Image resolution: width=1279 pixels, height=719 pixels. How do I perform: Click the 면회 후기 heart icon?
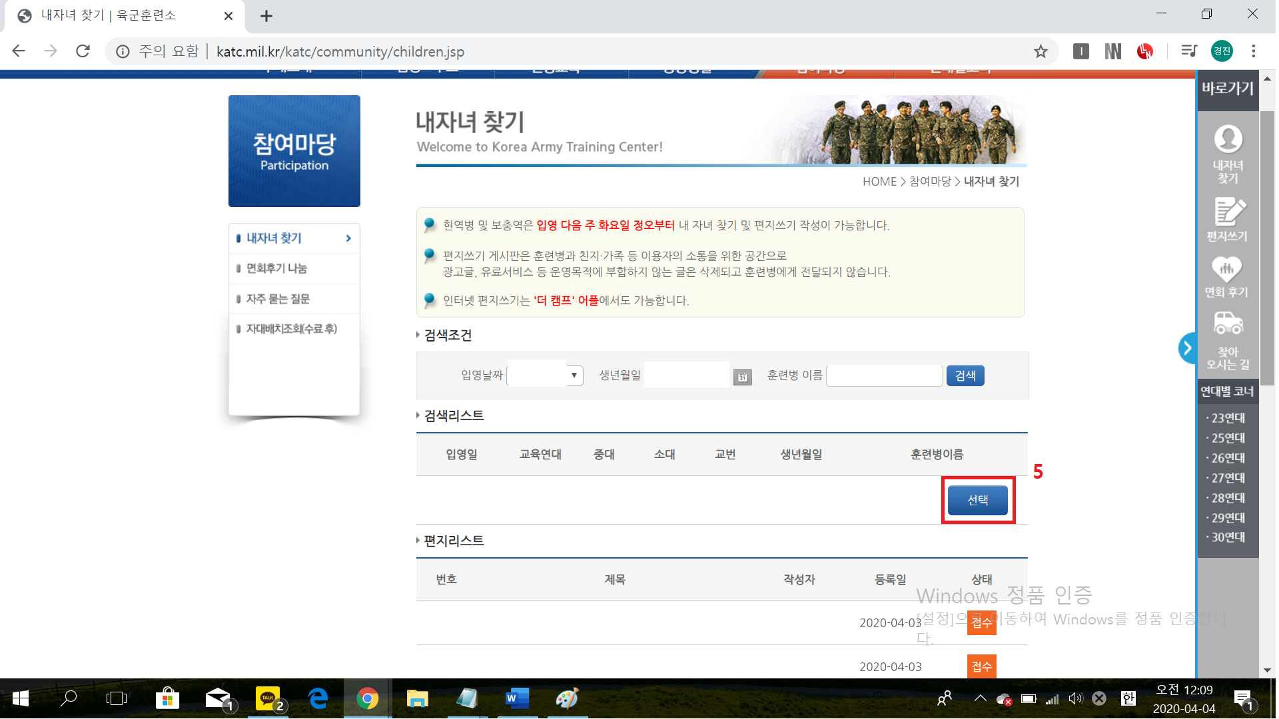pos(1227,270)
